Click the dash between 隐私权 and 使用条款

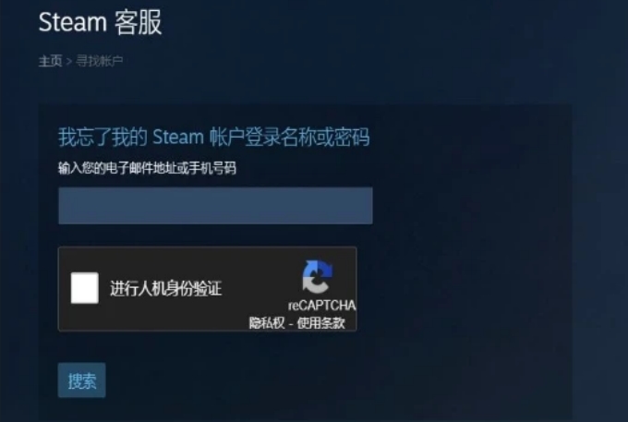pyautogui.click(x=291, y=323)
